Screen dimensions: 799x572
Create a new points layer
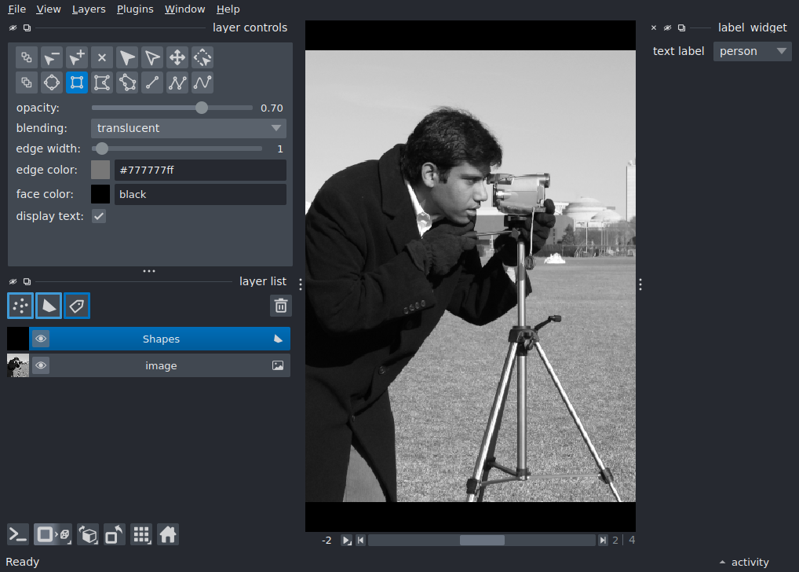click(x=20, y=306)
